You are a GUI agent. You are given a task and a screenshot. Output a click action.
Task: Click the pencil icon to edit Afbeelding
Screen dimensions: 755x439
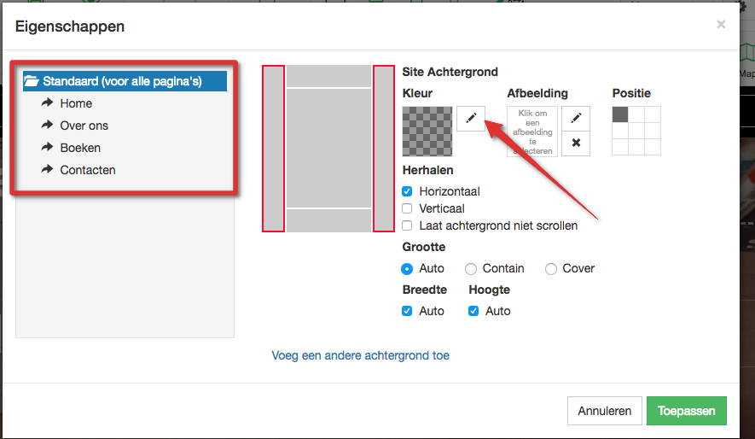point(576,119)
